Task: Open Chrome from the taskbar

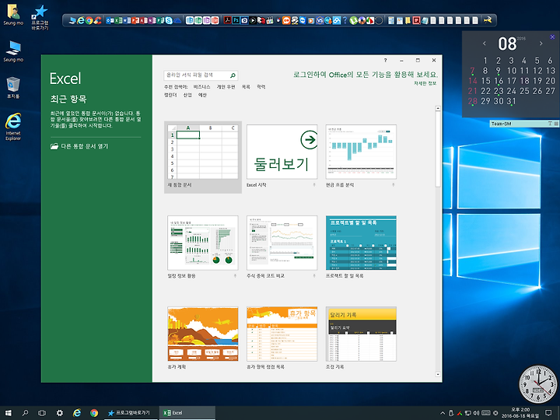Action: click(x=94, y=413)
